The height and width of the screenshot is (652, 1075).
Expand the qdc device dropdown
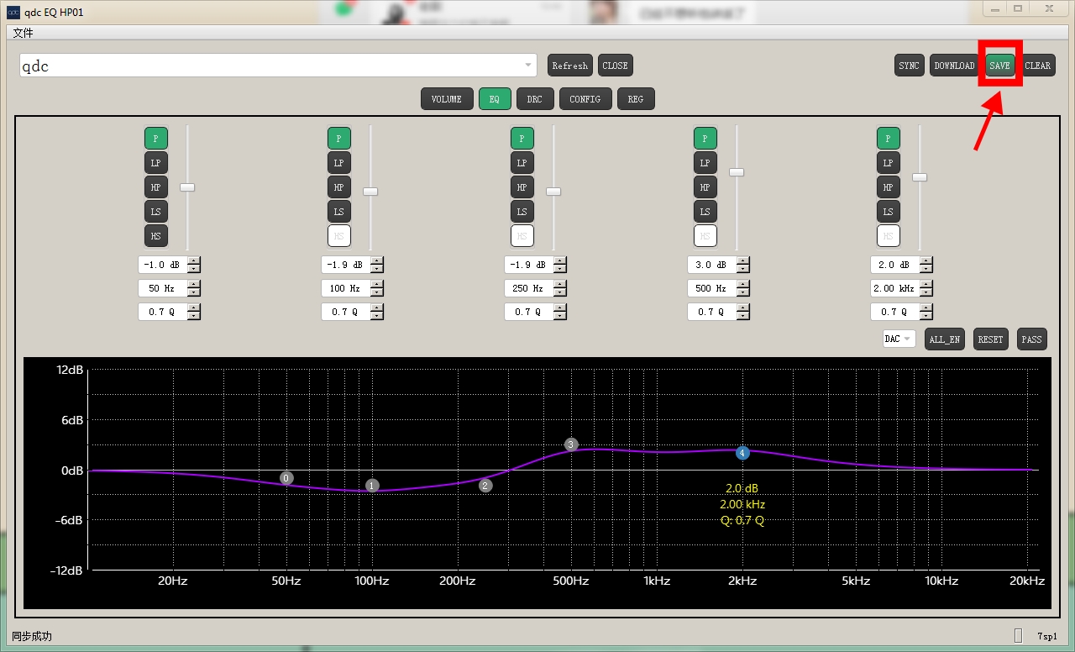click(528, 66)
